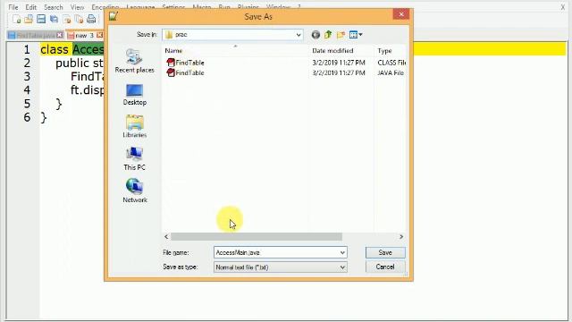The height and width of the screenshot is (322, 572).
Task: Click the File name input field
Action: 276,252
